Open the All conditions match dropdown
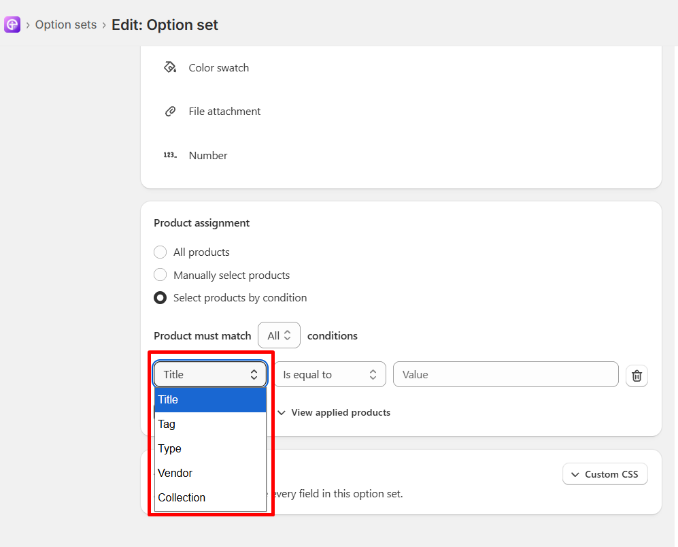678x547 pixels. (x=279, y=335)
